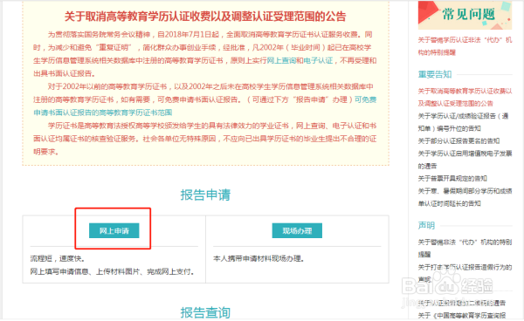Click the 现场办理 button
Viewport: 524px width, 321px height.
pyautogui.click(x=297, y=230)
